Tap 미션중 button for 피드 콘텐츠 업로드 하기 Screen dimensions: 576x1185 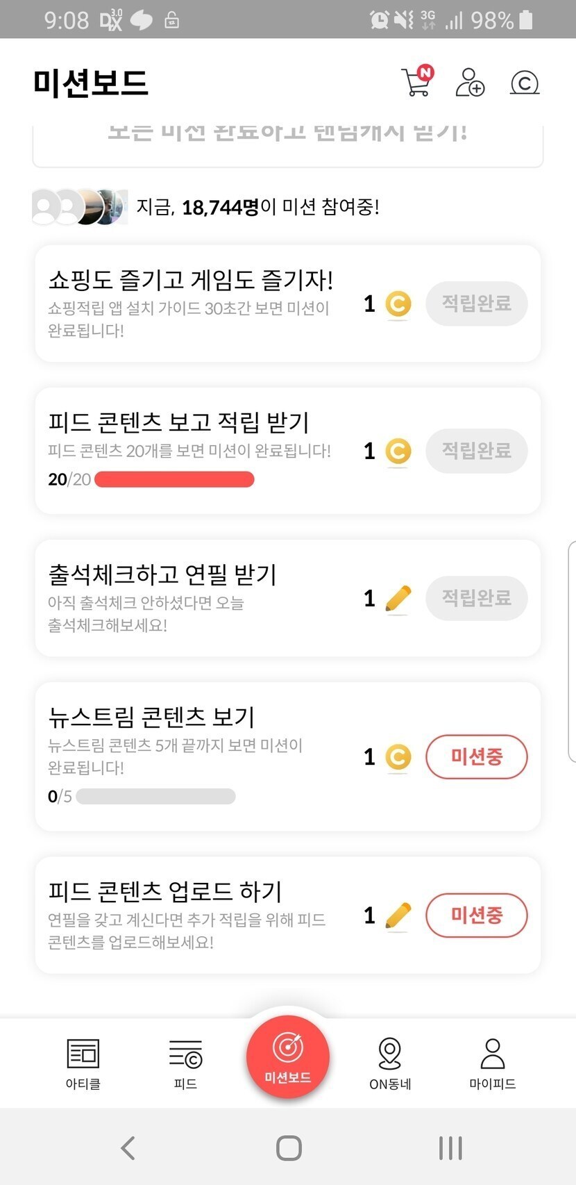(x=476, y=915)
